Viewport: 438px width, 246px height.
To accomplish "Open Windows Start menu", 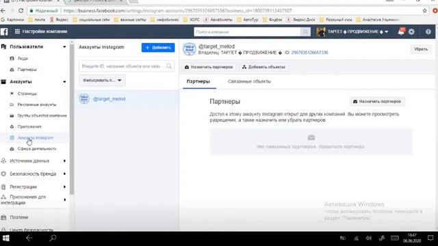I will [6, 238].
